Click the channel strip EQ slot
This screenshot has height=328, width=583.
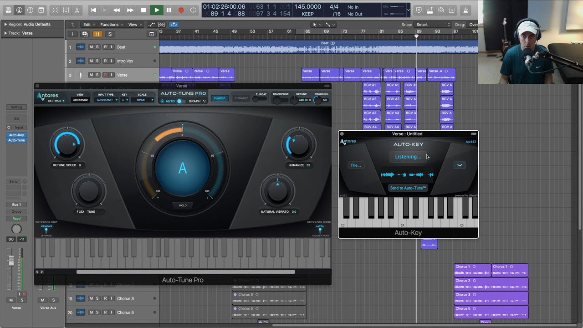click(16, 118)
